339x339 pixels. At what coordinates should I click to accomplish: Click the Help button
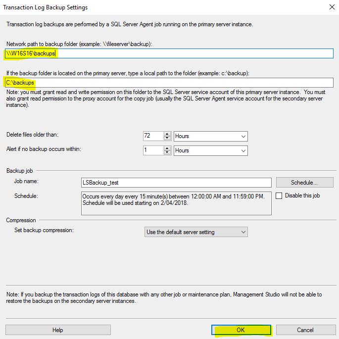click(x=58, y=330)
